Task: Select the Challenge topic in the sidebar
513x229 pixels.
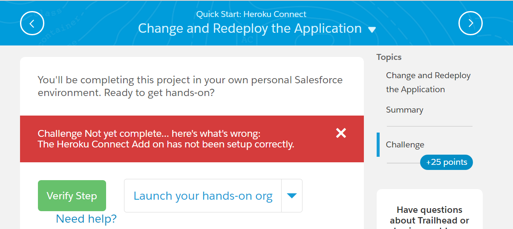Action: [x=405, y=144]
